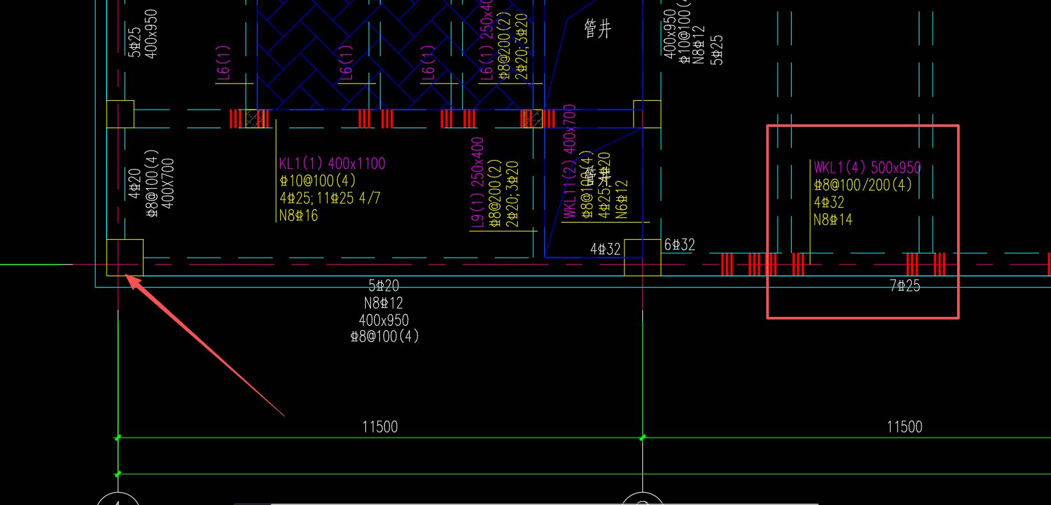Click the 4Φ25;11Φ25 4/7 rebar annotation

(x=329, y=198)
